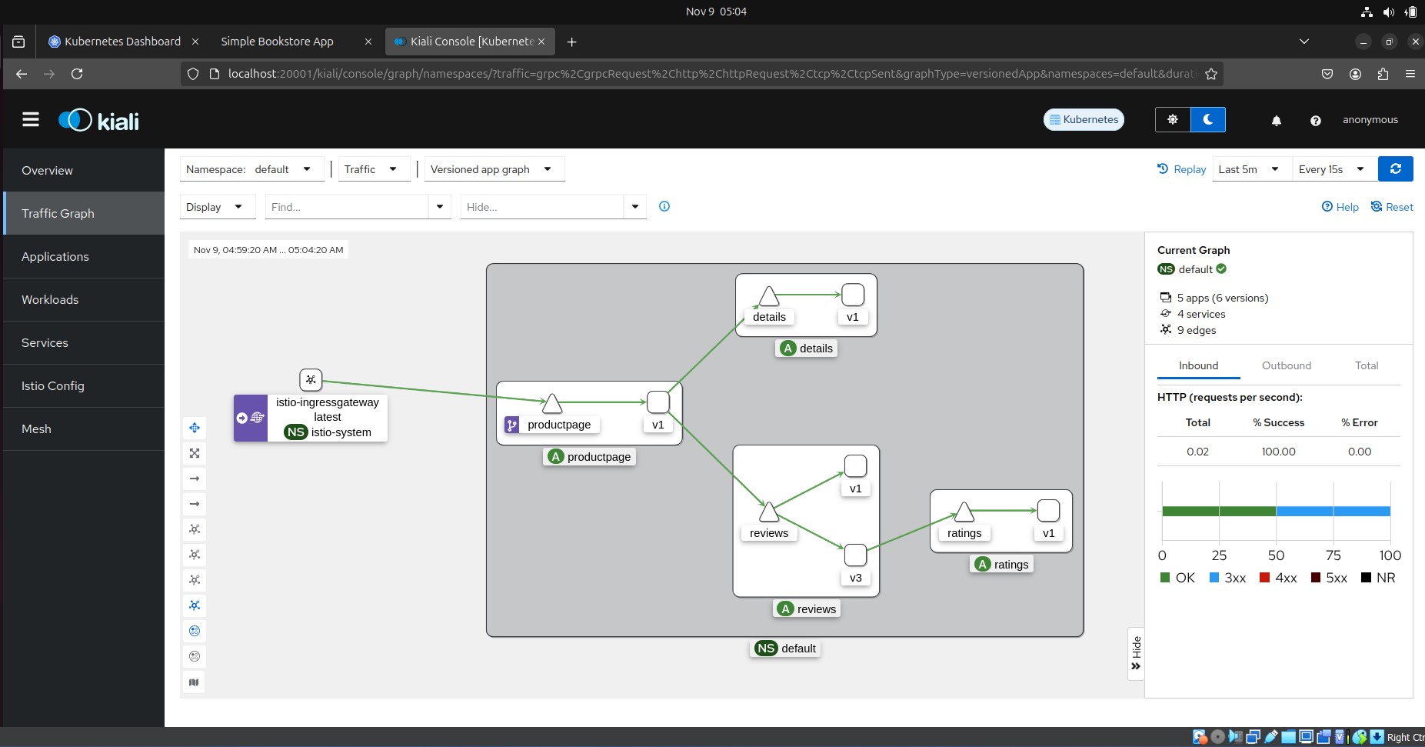Select the blue namespace box layout icon
1425x747 pixels.
195,631
